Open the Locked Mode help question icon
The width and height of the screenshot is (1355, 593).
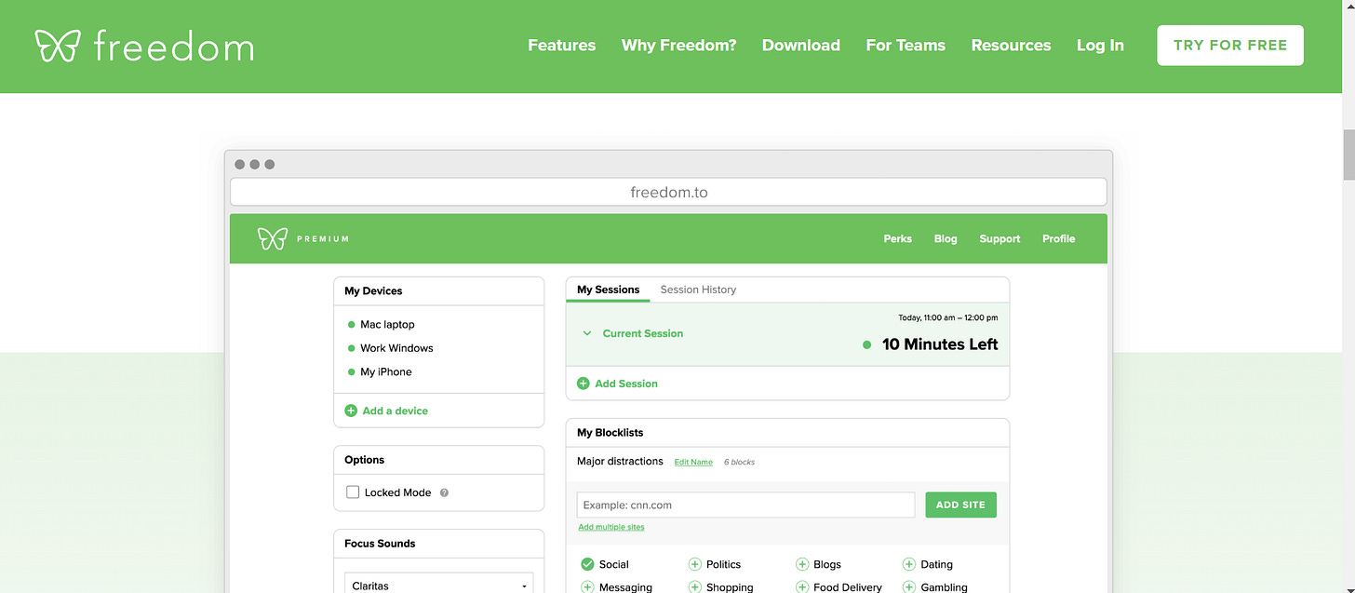(x=444, y=492)
